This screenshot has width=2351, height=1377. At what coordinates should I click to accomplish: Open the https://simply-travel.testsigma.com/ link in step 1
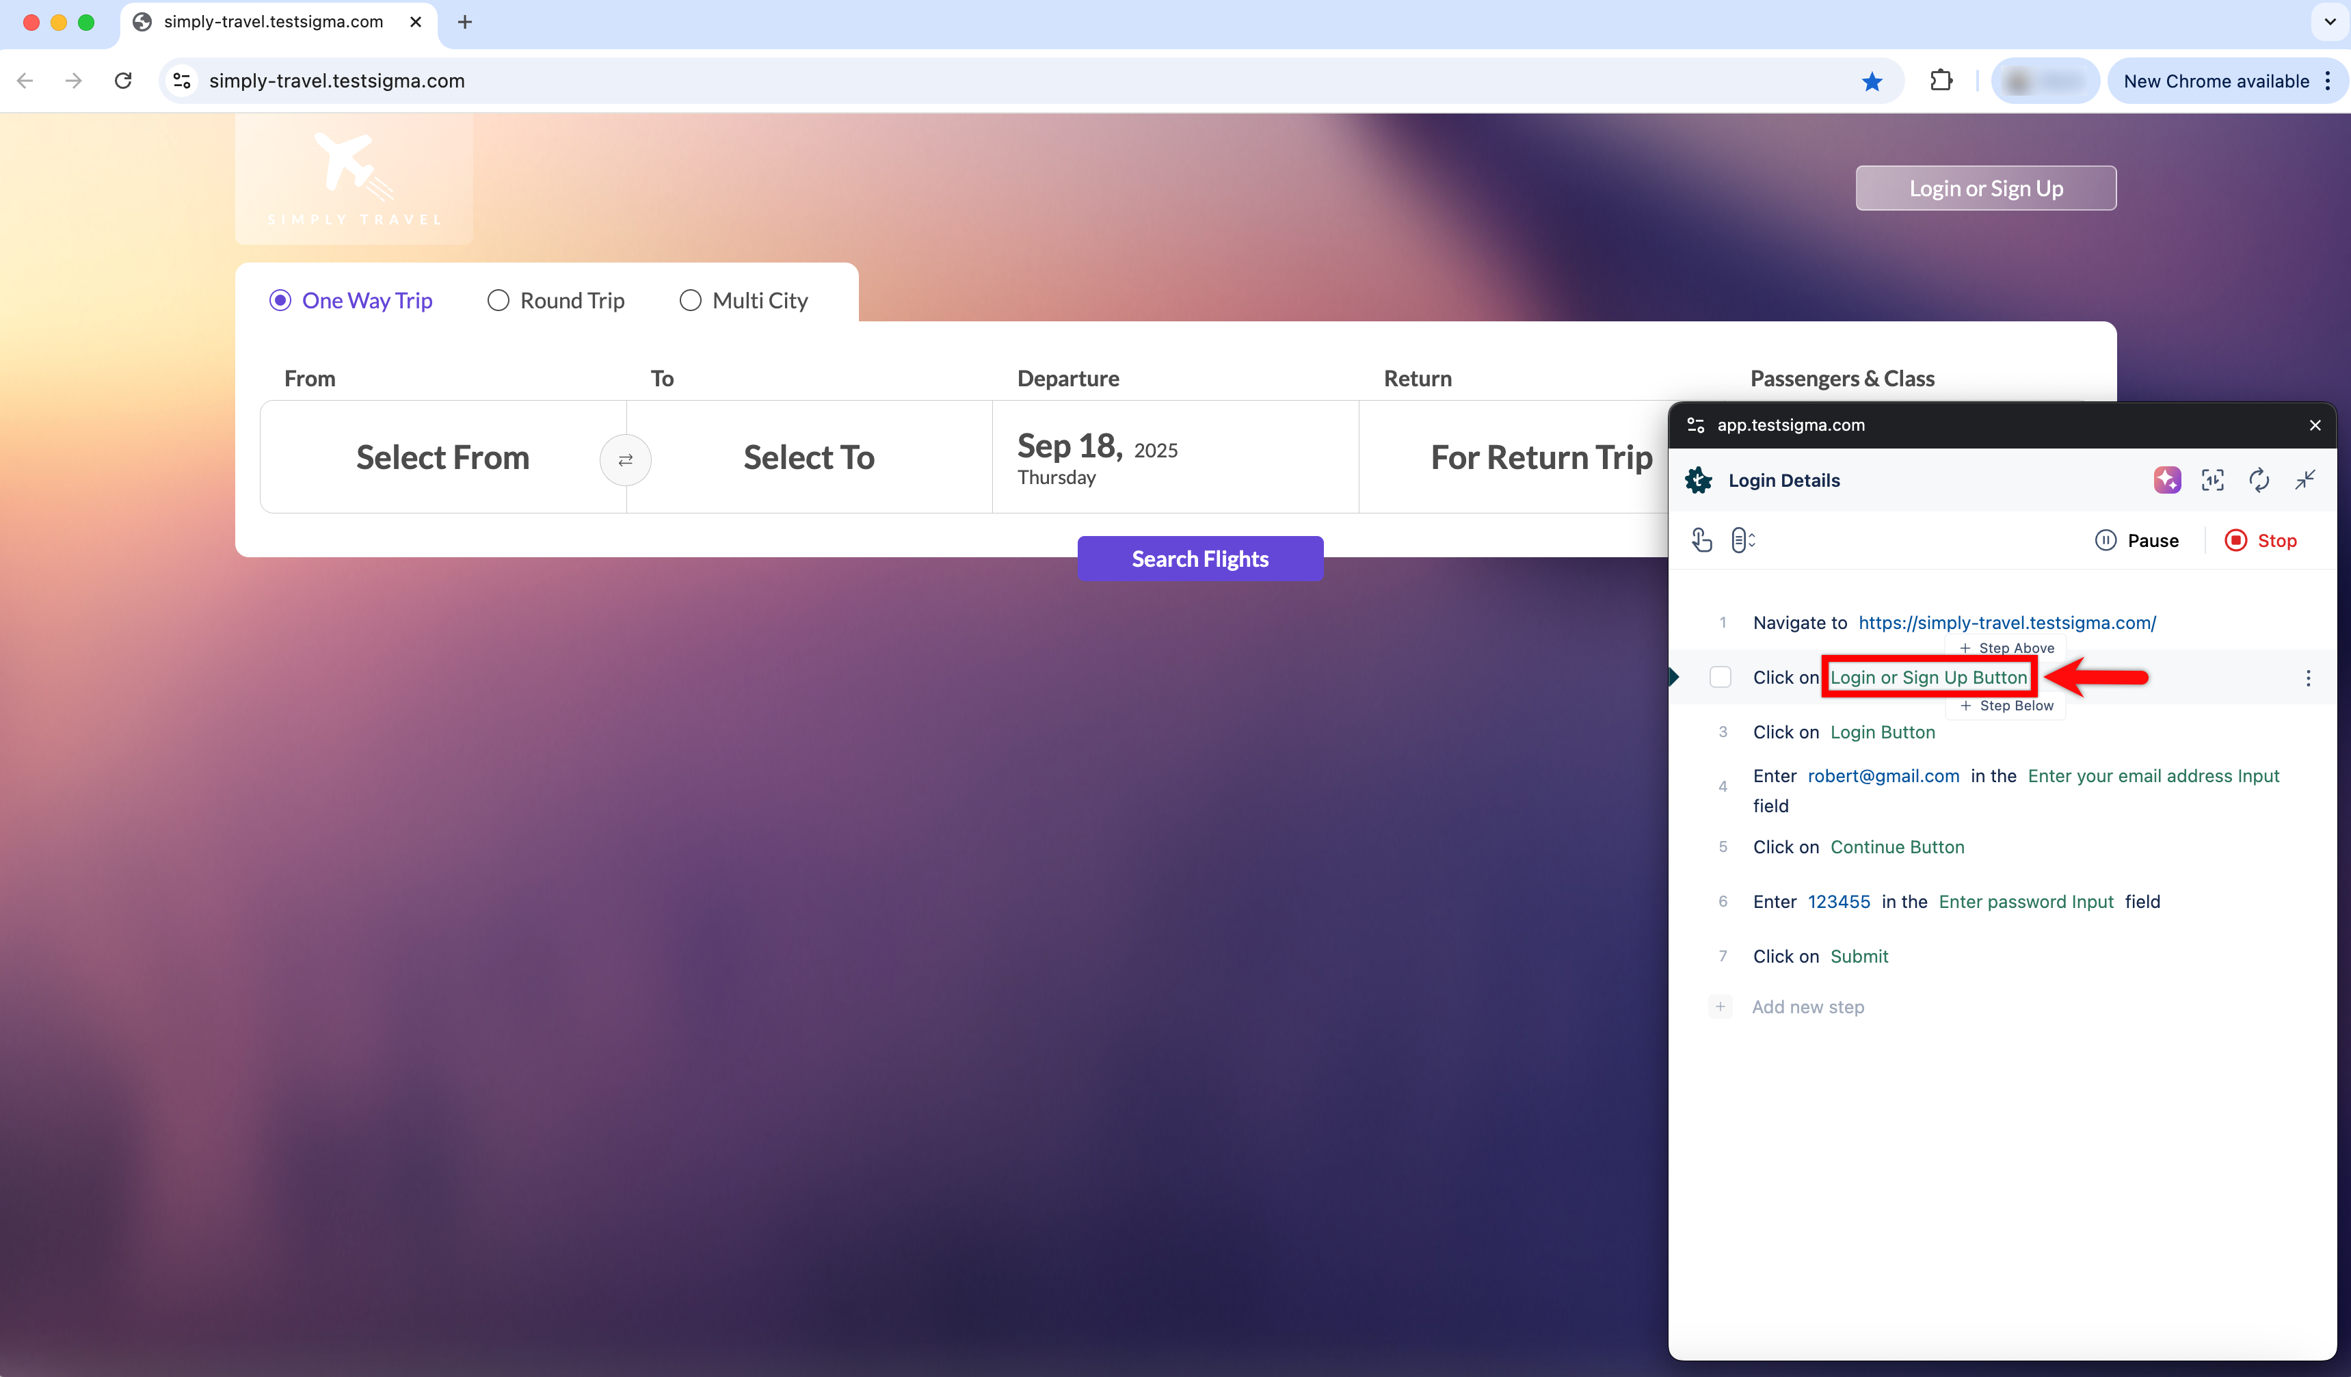point(2006,622)
